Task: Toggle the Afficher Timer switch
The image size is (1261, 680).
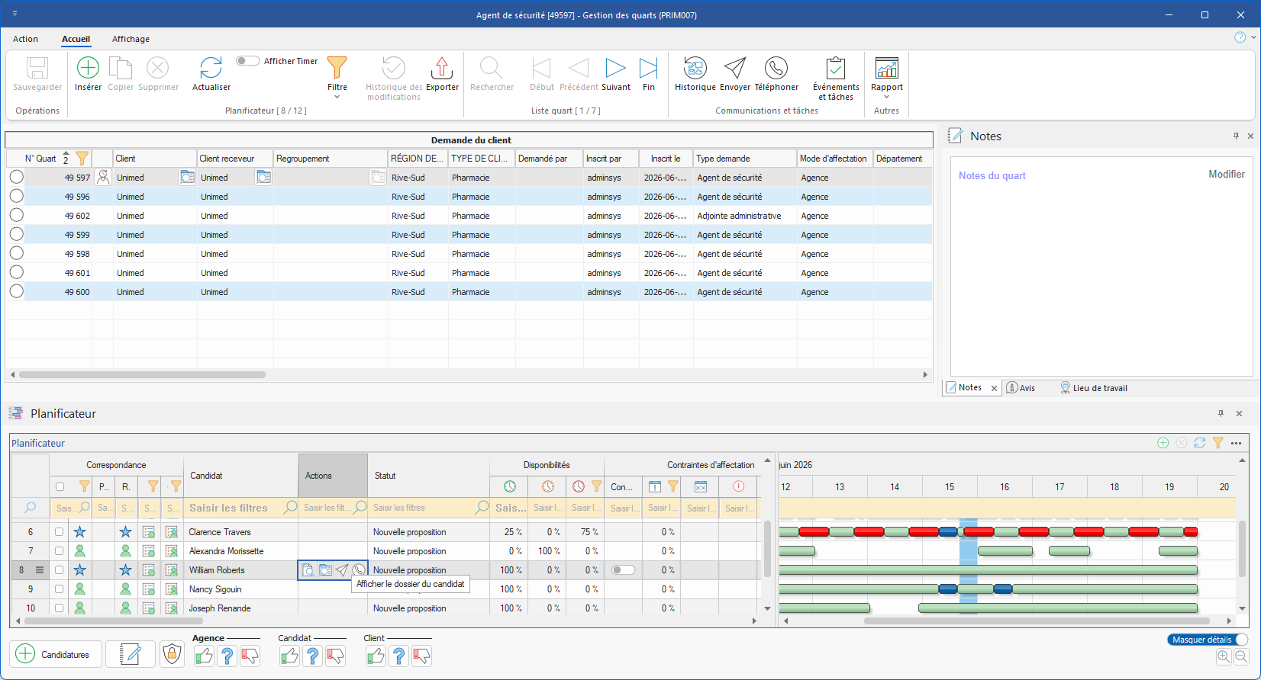Action: 247,61
